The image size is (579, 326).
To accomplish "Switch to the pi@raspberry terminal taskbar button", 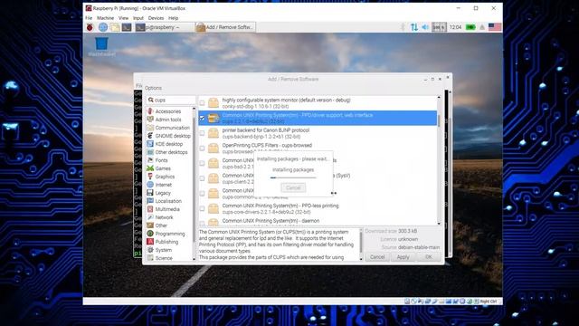I will click(164, 27).
